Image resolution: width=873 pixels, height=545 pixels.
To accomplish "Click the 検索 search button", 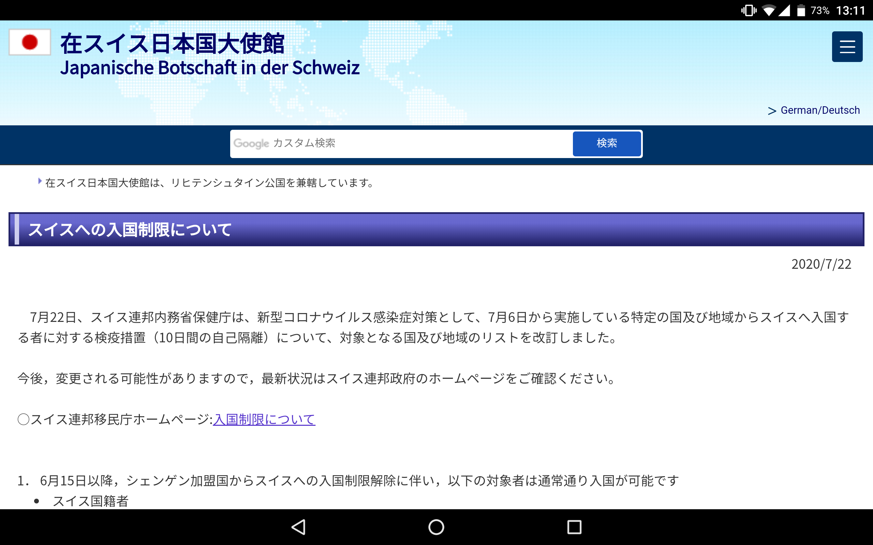I will (606, 143).
